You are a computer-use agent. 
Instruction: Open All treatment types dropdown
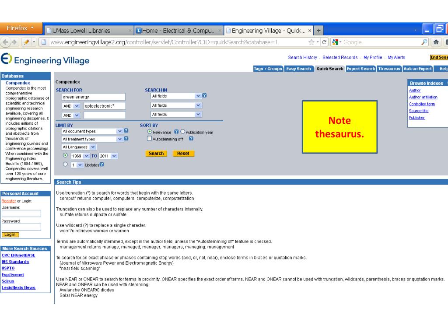click(x=92, y=139)
